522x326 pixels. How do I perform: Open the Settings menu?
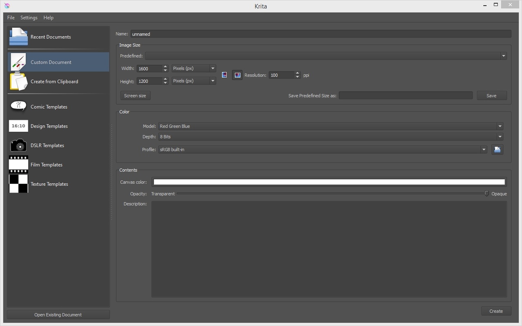[x=29, y=18]
